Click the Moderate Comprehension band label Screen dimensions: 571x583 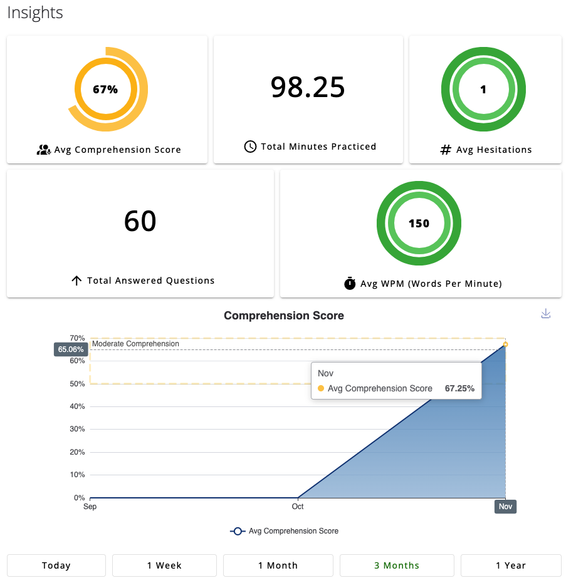pos(135,344)
